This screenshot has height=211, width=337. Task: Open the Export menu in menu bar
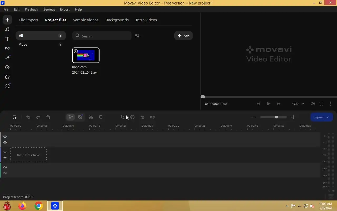(x=65, y=9)
